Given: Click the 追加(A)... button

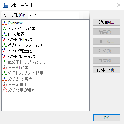Looking at the screenshot, I should tap(107, 22).
